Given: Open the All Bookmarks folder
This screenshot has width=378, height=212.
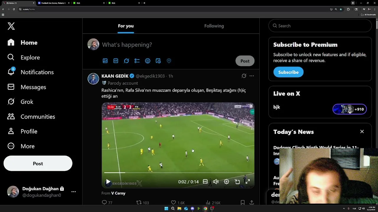Looking at the screenshot, I should click(369, 14).
